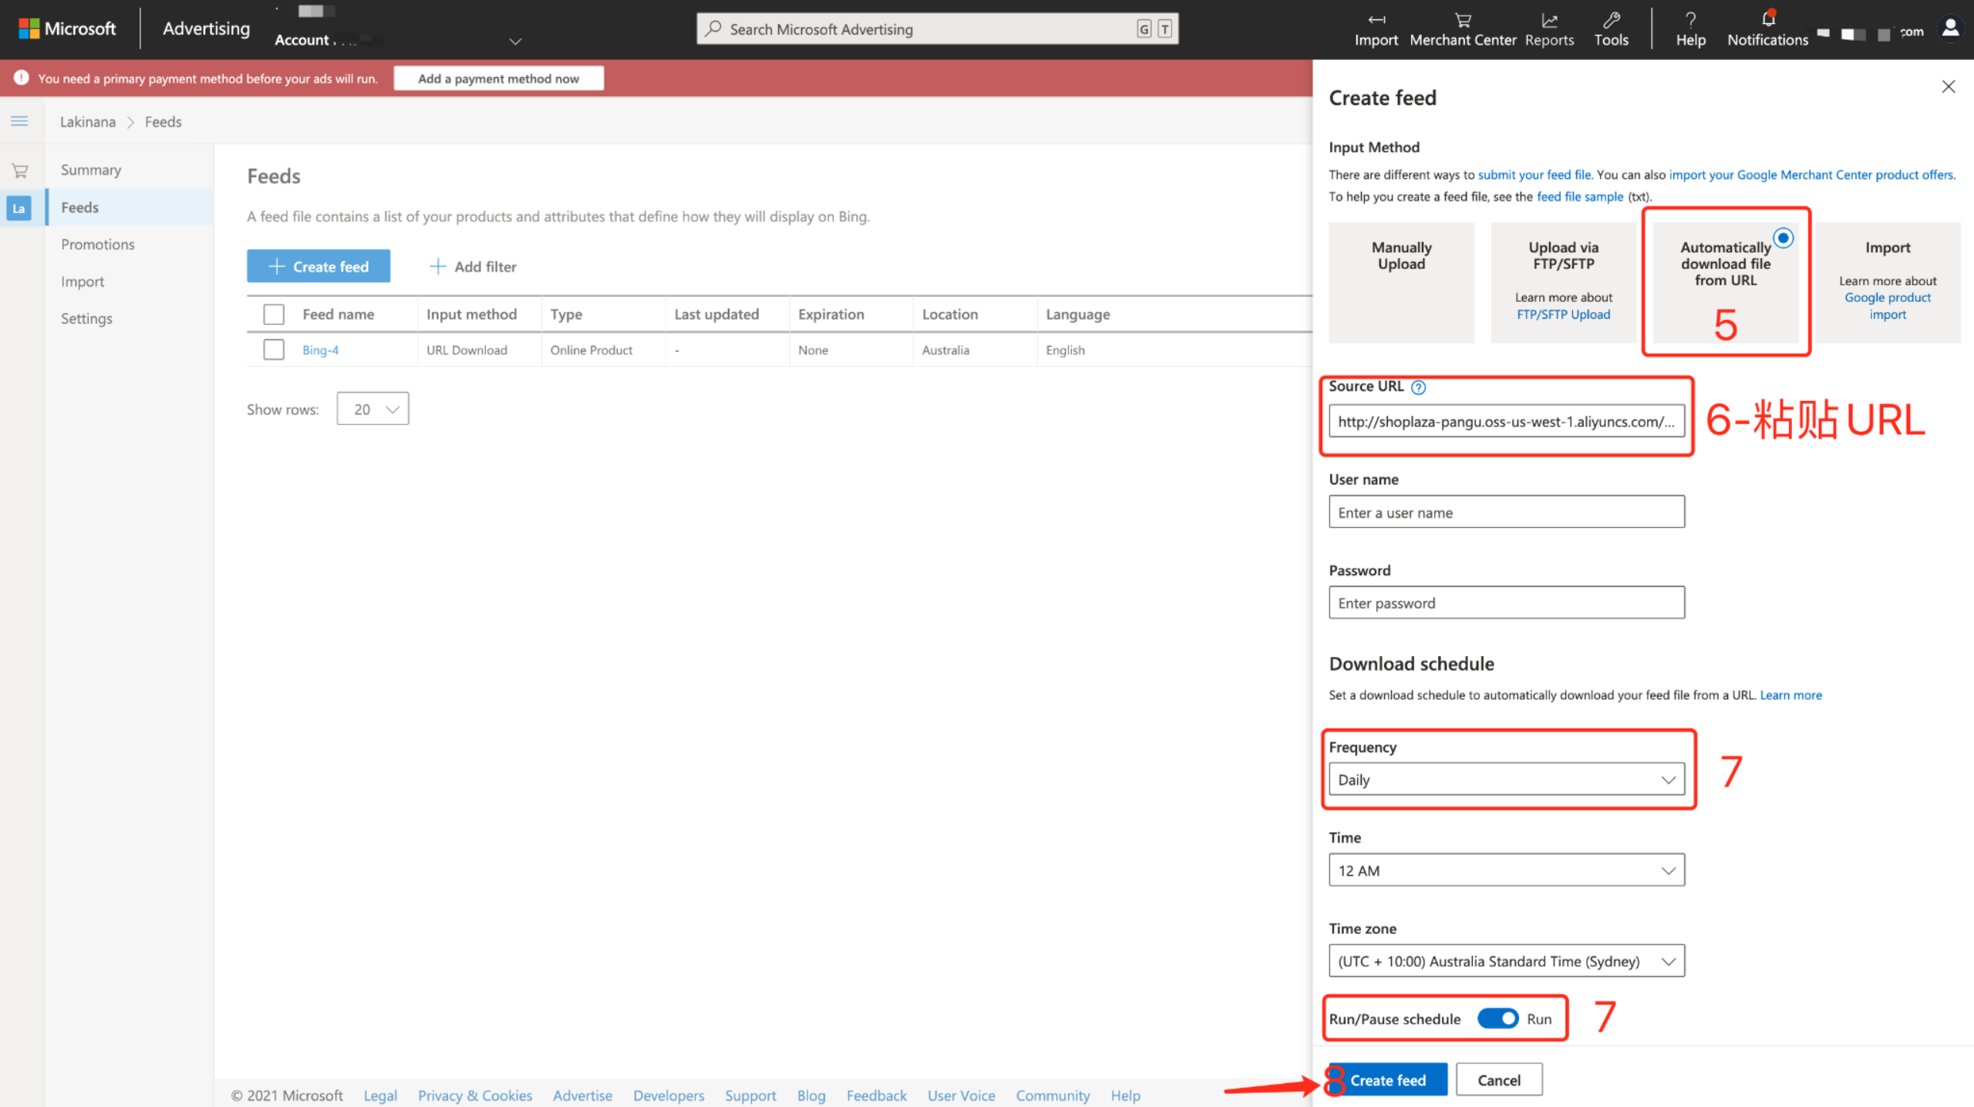This screenshot has height=1107, width=1974.
Task: Submit with Create feed button in panel
Action: click(1388, 1080)
